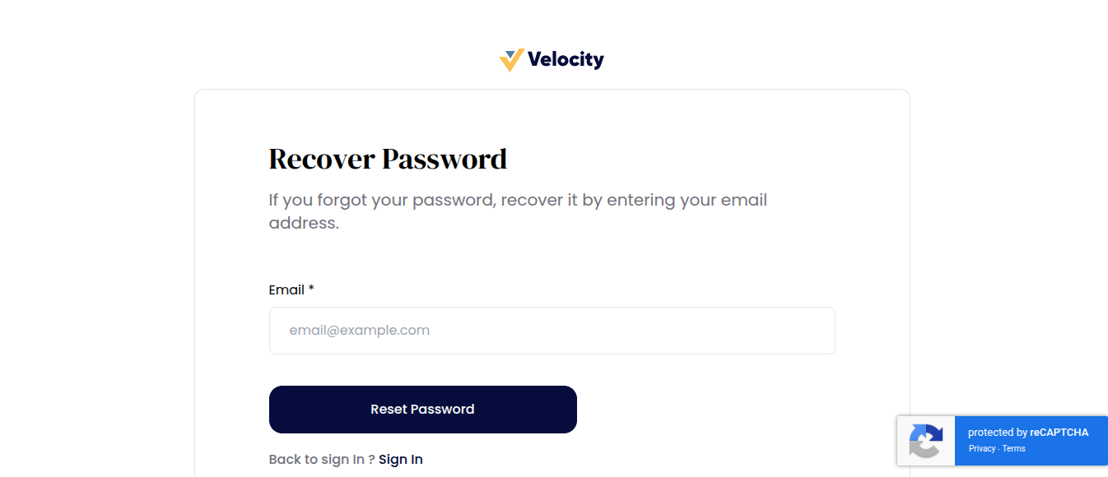Click the Sign In link

401,459
